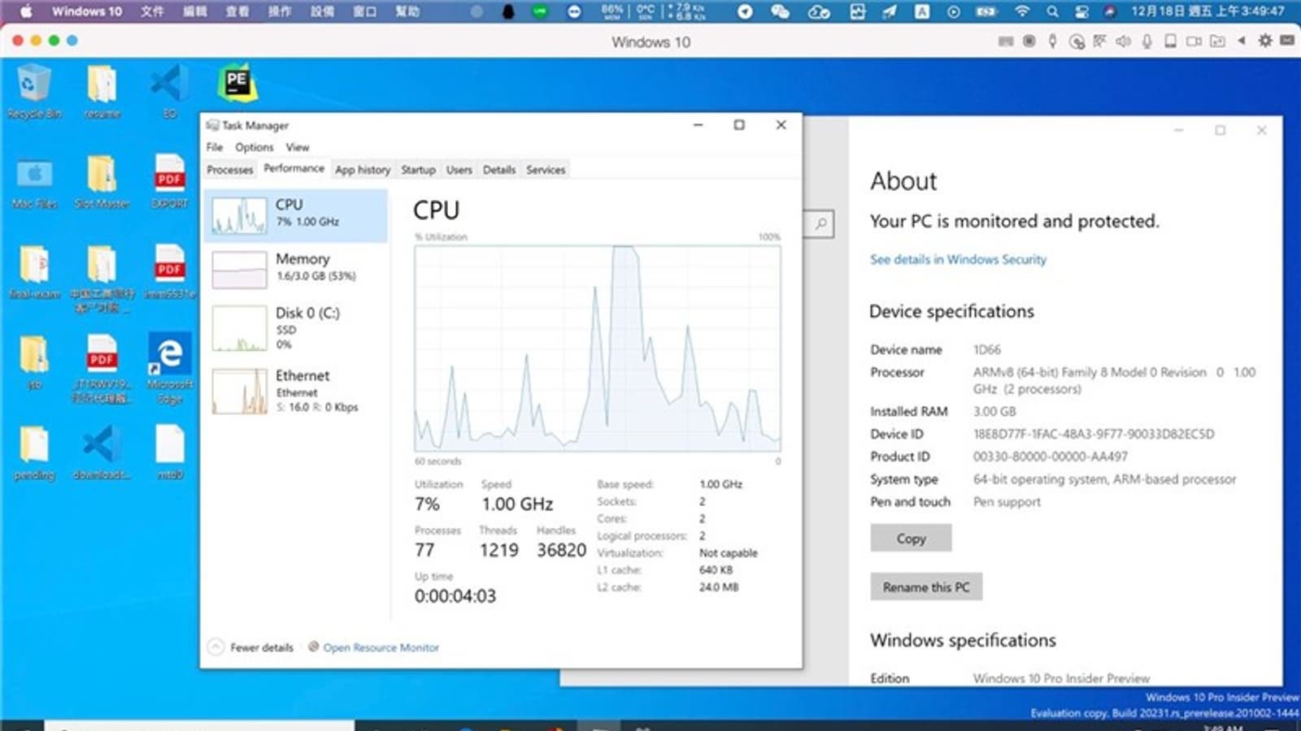Click the up time value 0:00:04:03
This screenshot has width=1301, height=731.
click(x=455, y=596)
